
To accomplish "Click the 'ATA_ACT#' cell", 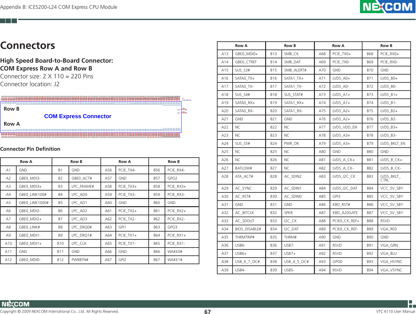I will (249, 178).
